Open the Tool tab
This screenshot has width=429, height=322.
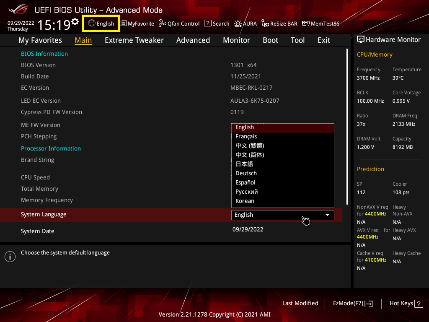(297, 40)
